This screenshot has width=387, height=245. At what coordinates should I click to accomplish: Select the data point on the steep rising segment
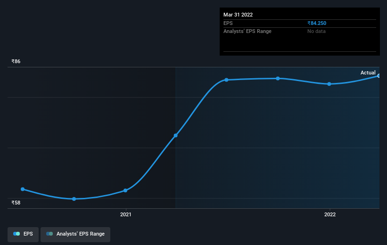pos(176,135)
